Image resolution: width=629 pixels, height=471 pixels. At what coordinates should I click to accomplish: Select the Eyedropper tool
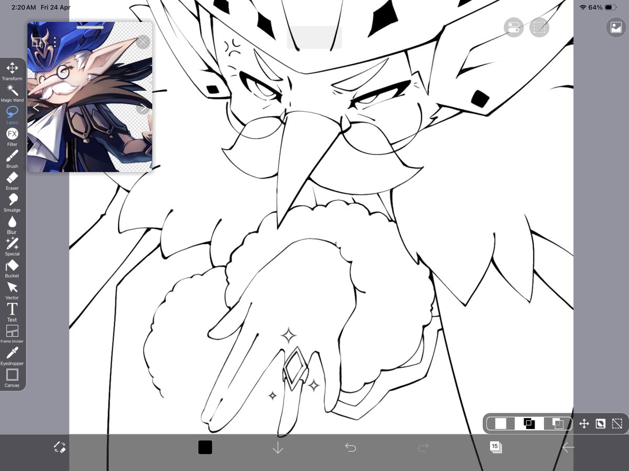coord(12,356)
